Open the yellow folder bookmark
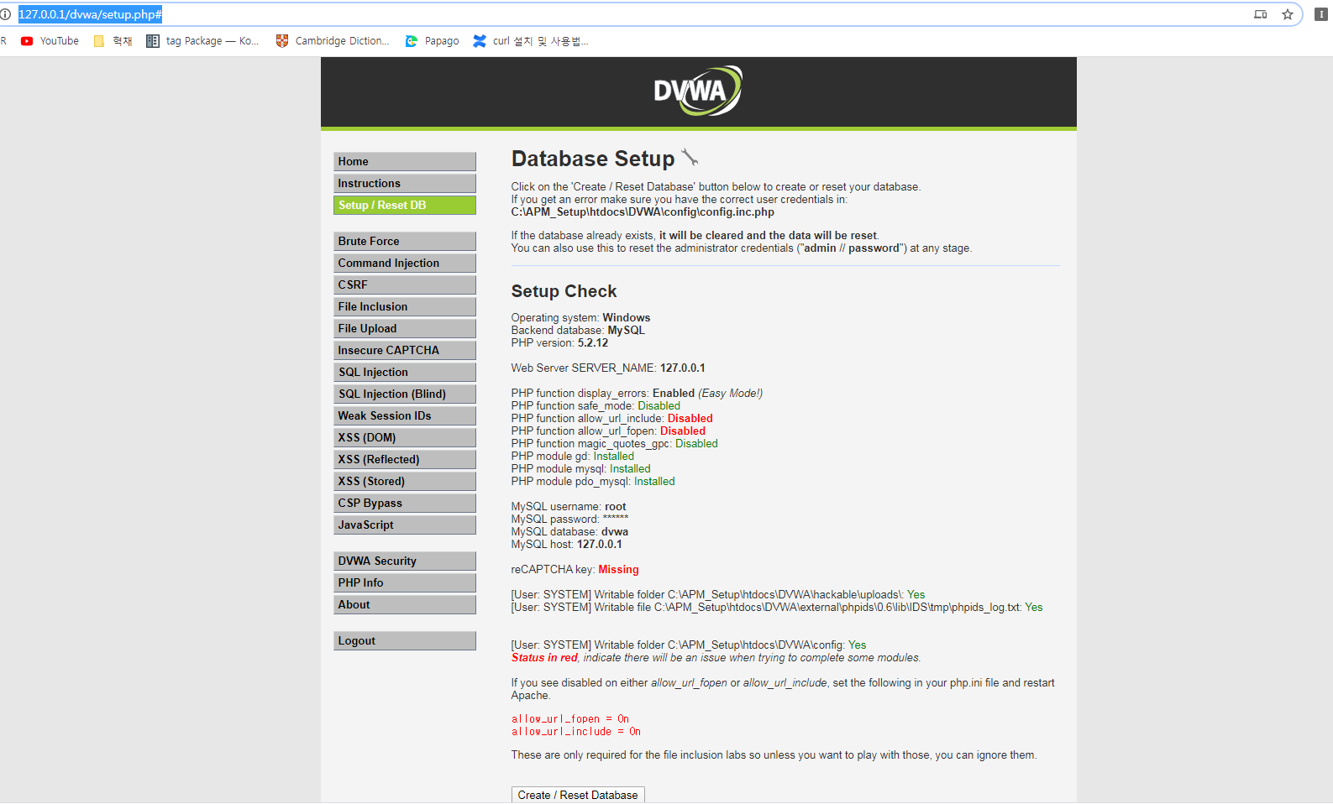1333x804 pixels. [113, 40]
